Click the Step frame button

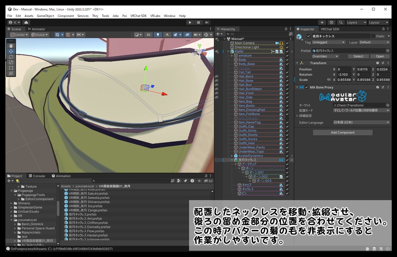207,22
